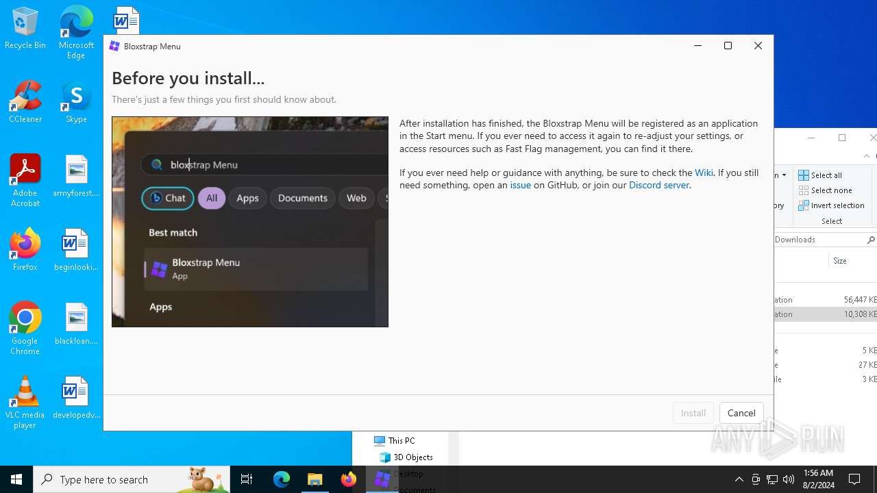Click Select all in File Explorer
The width and height of the screenshot is (877, 493).
[820, 175]
